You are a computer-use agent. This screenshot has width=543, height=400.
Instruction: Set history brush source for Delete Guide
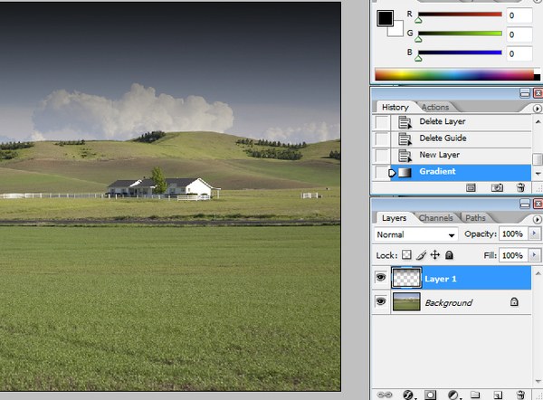tap(382, 138)
